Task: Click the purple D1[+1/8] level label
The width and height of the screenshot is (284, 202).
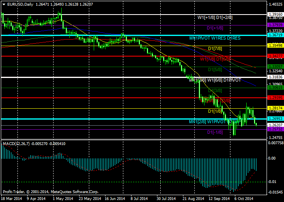Action: (215, 28)
